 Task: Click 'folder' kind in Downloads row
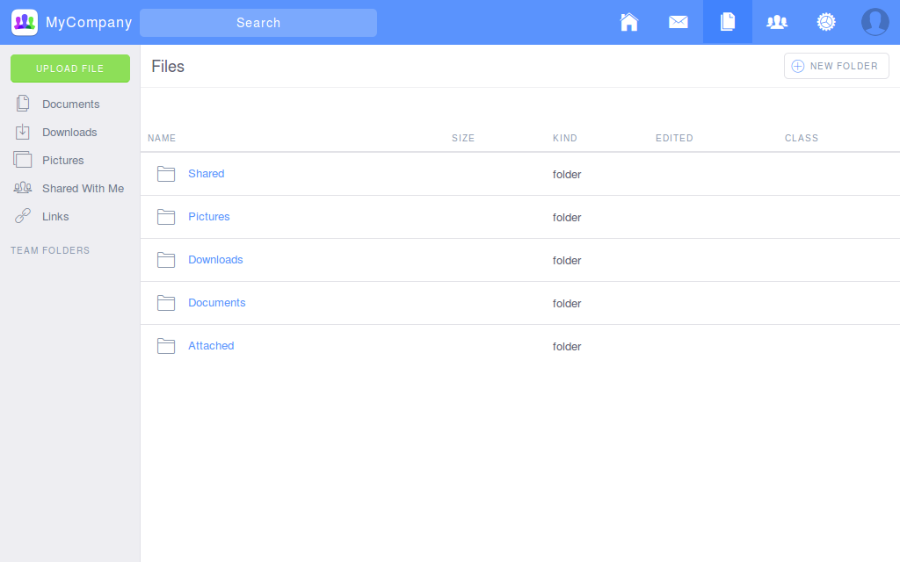[x=567, y=260]
